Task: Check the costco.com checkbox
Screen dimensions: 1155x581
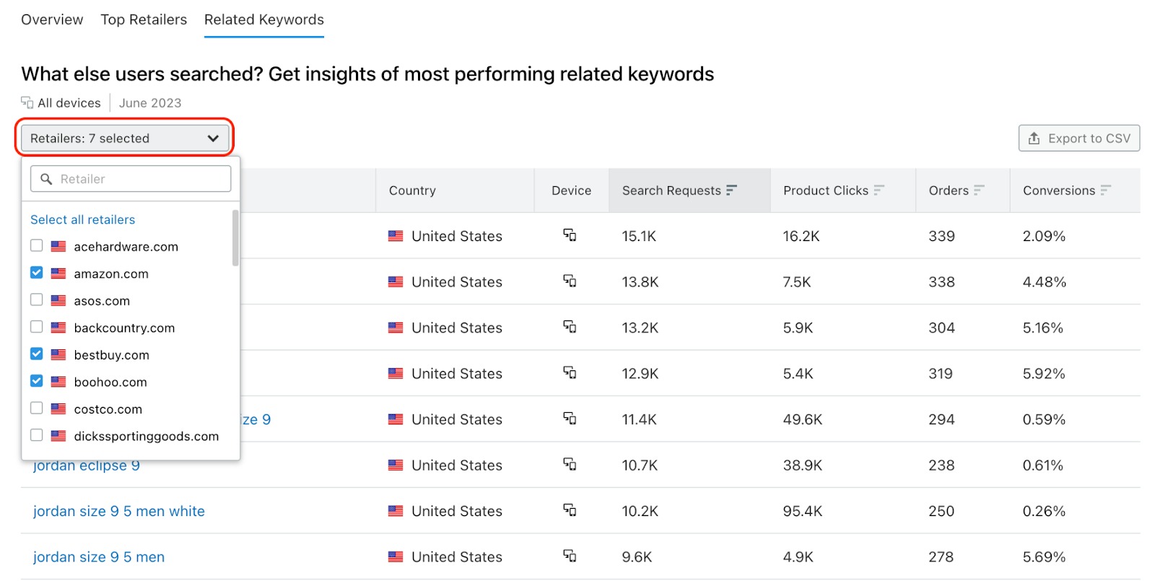Action: 37,409
